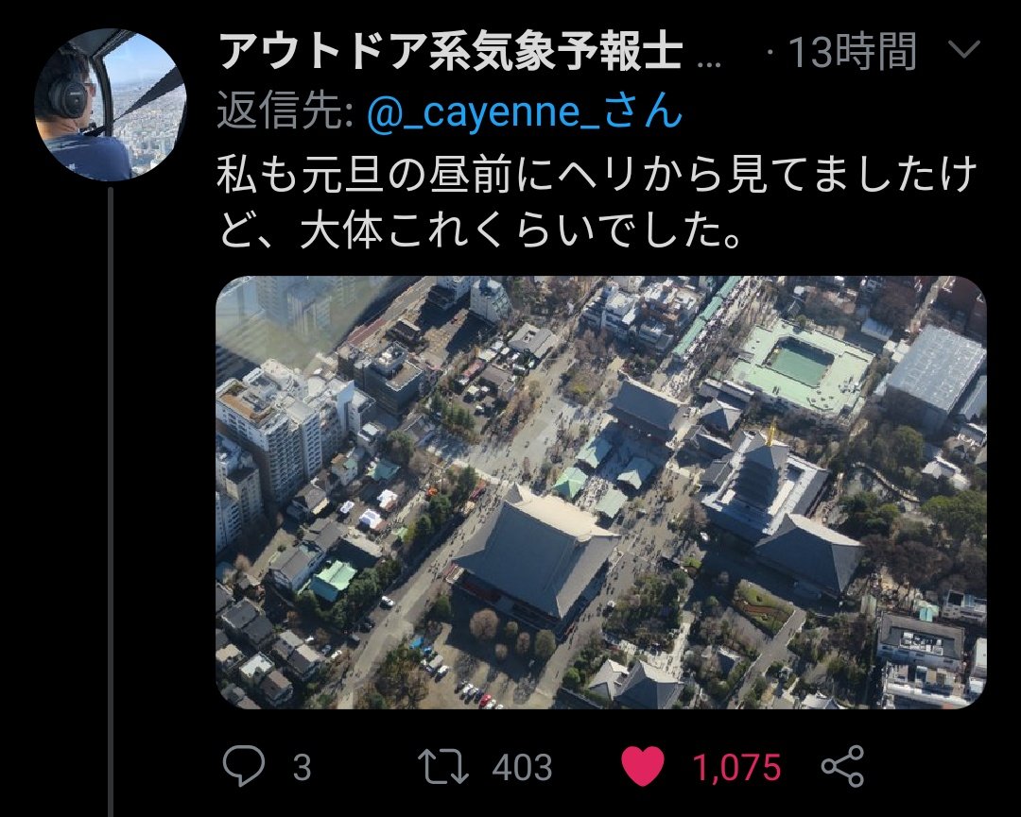Open the helicopter pilot profile avatar

tap(110, 104)
